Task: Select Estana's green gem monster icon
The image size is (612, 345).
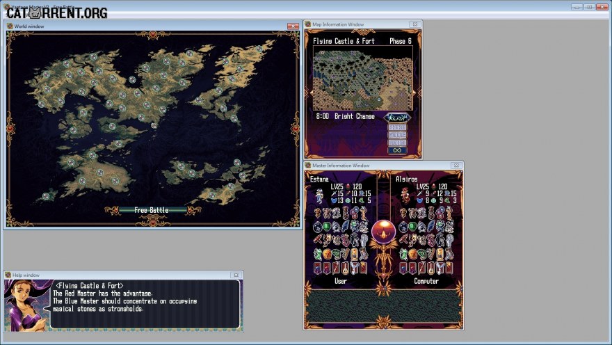Action: [327, 227]
